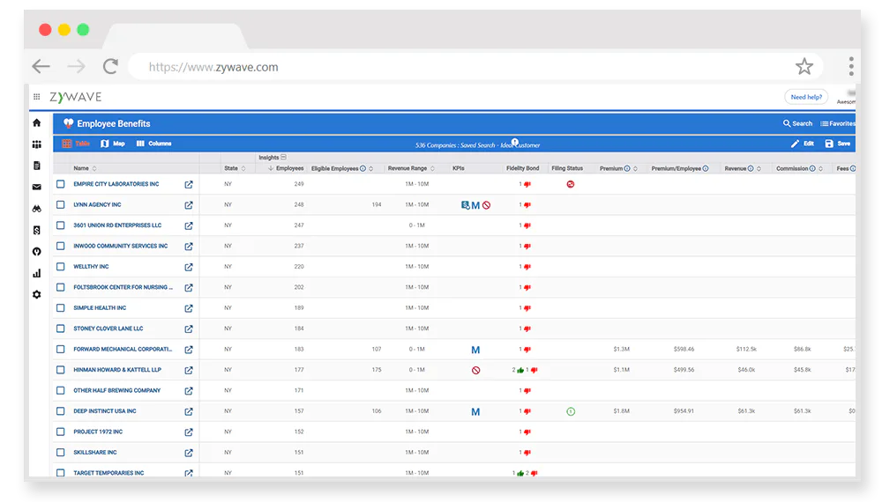Open Search in the Employee Benefits bar
Image resolution: width=882 pixels, height=502 pixels.
click(x=797, y=123)
